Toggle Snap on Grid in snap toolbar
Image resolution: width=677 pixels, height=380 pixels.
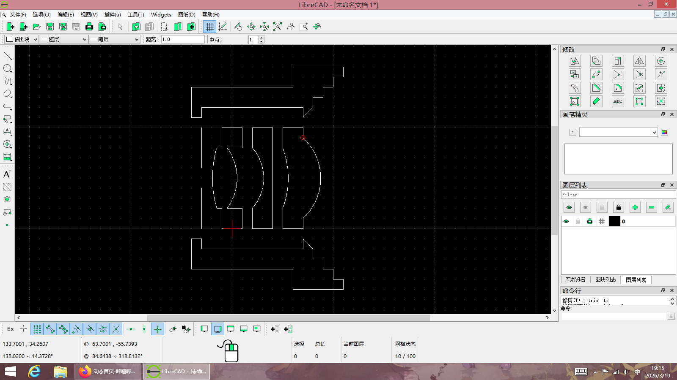[x=37, y=329]
